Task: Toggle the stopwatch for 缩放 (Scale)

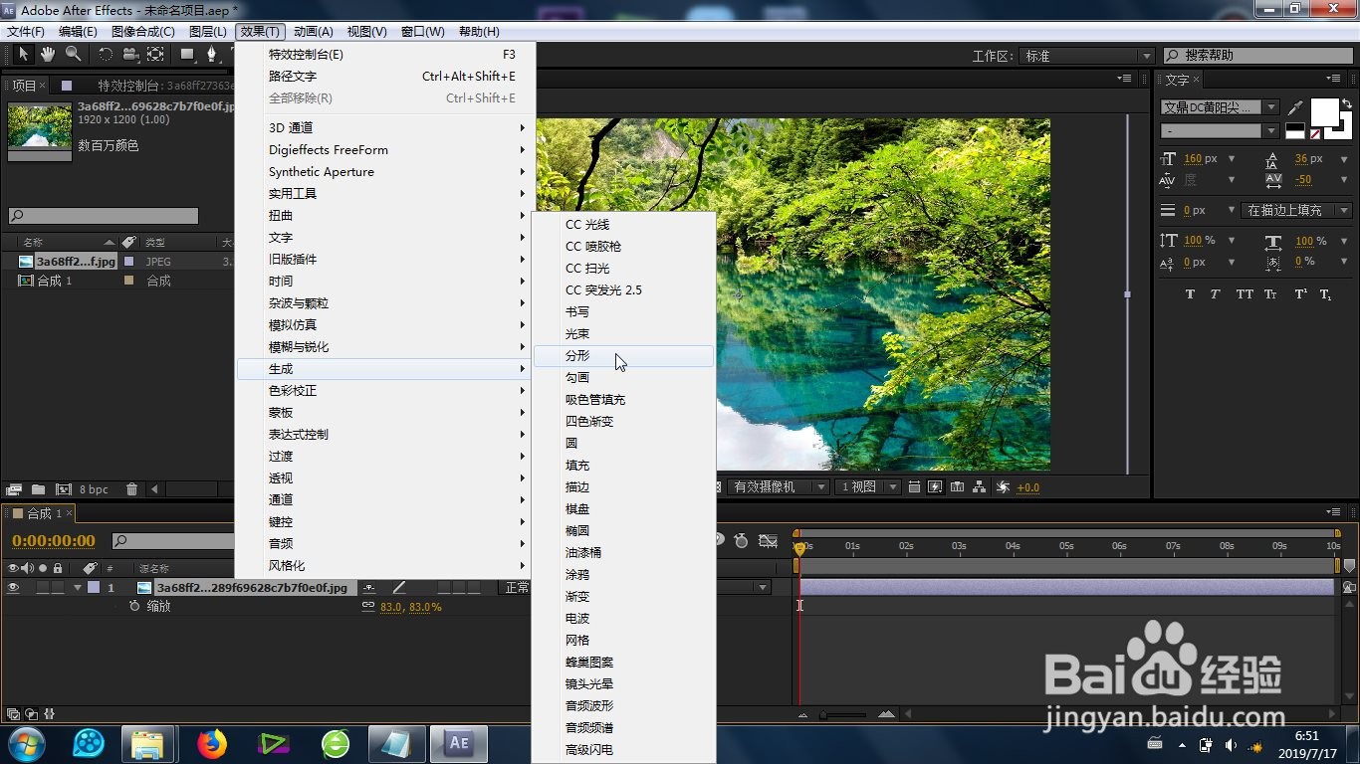Action: click(134, 606)
